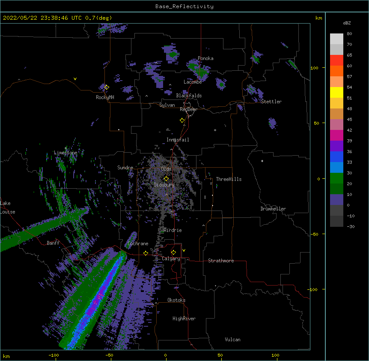Viewport: 369px width, 361px height.
Task: Click the Lacombe city label
Action: coord(193,82)
